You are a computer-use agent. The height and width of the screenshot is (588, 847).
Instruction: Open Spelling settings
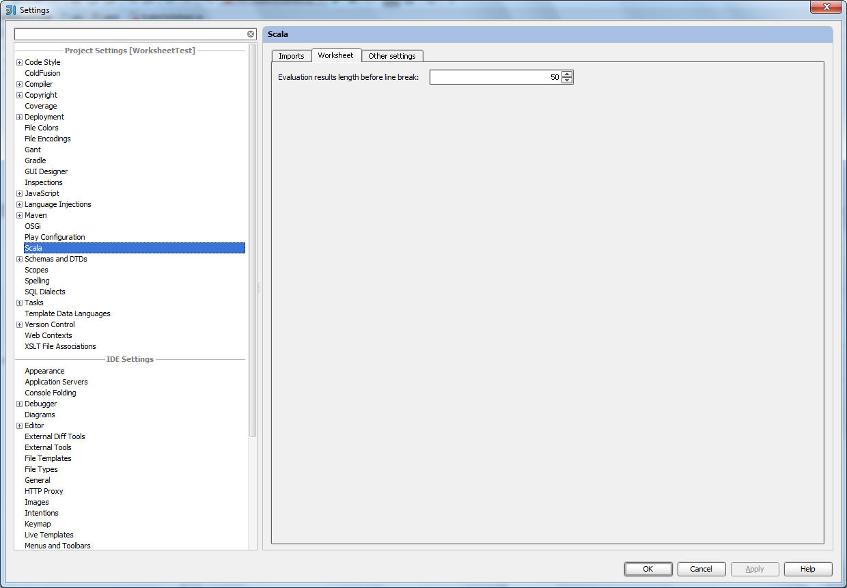37,281
